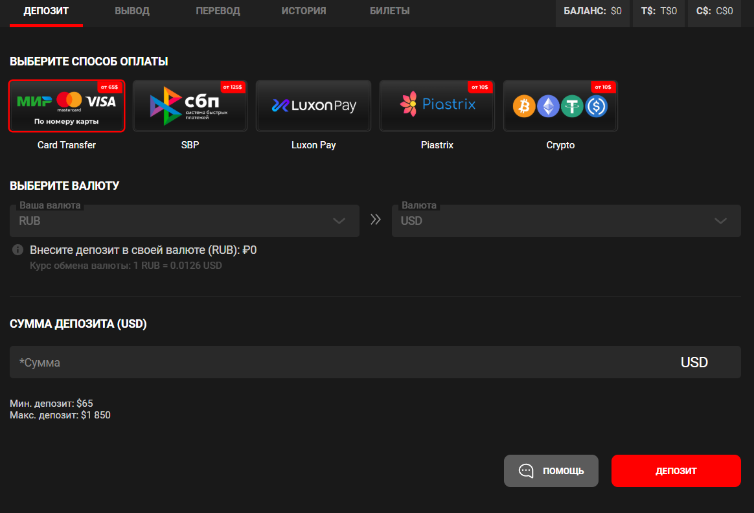Click the Помощь help button
This screenshot has width=754, height=513.
click(x=551, y=471)
